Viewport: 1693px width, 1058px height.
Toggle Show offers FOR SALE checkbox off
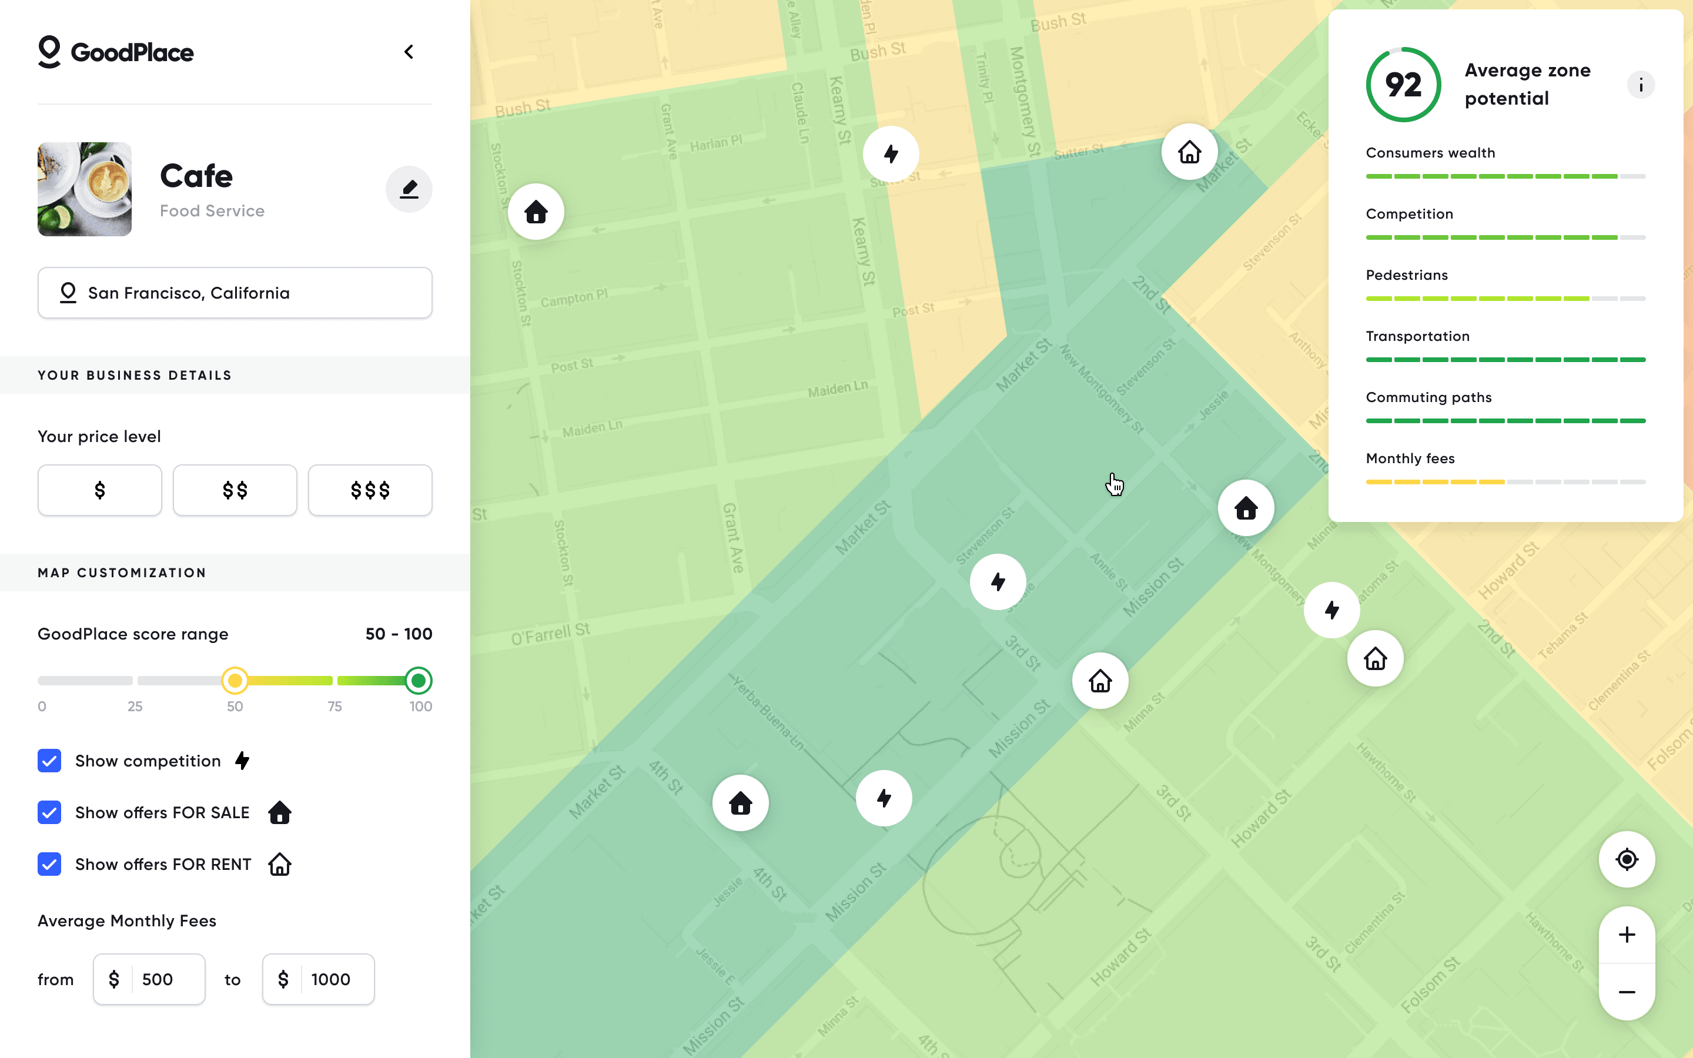pyautogui.click(x=49, y=812)
